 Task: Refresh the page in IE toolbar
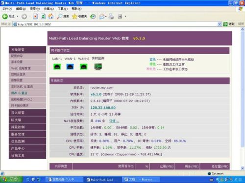[x=43, y=16]
